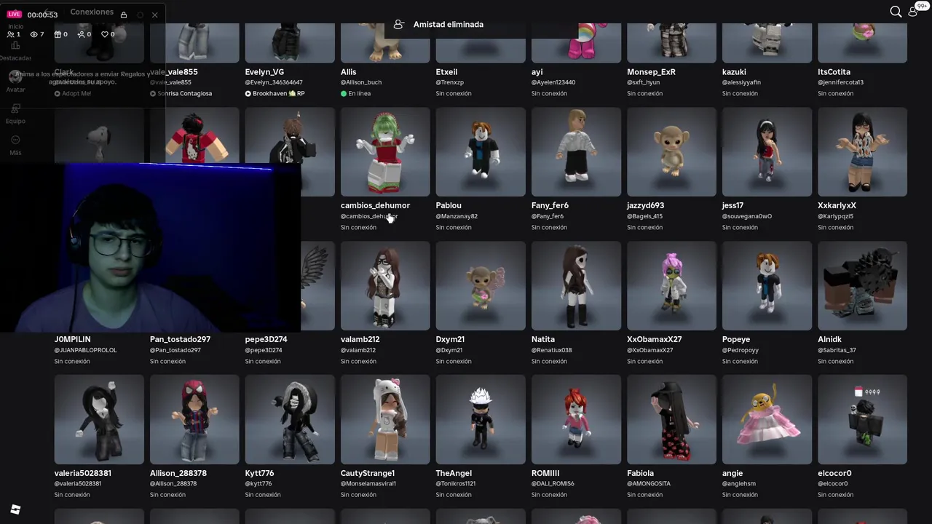Image resolution: width=932 pixels, height=524 pixels.
Task: Open angie's avatar thumbnail
Action: (x=767, y=419)
